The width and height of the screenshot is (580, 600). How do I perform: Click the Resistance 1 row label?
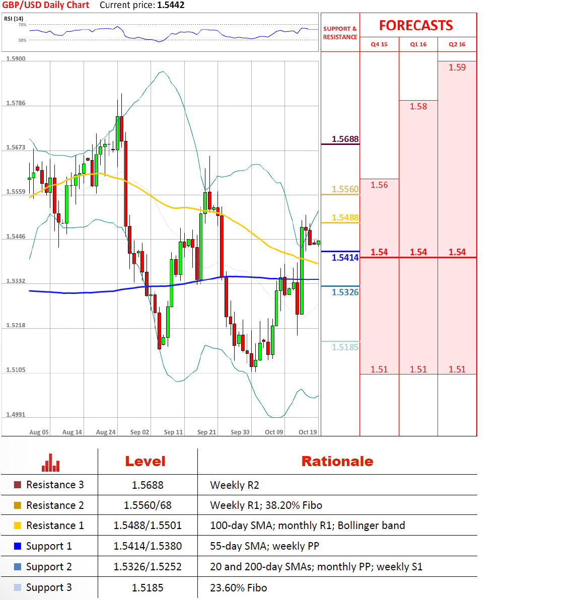pos(55,526)
